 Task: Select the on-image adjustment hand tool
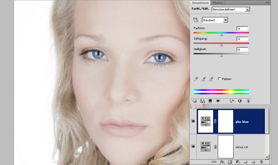195,20
